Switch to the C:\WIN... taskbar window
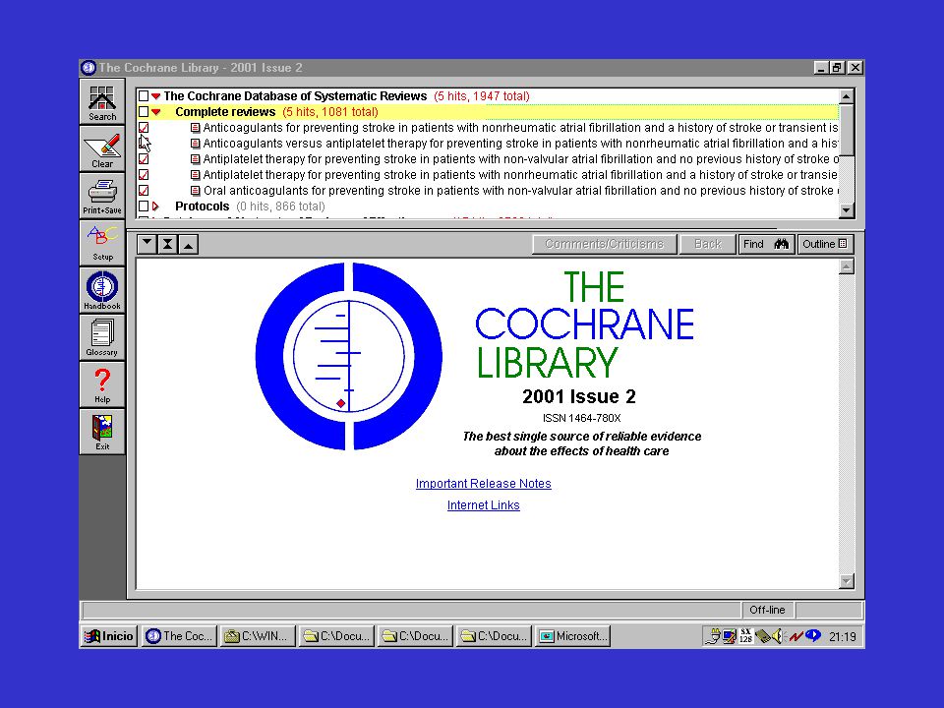The width and height of the screenshot is (944, 708). tap(258, 636)
